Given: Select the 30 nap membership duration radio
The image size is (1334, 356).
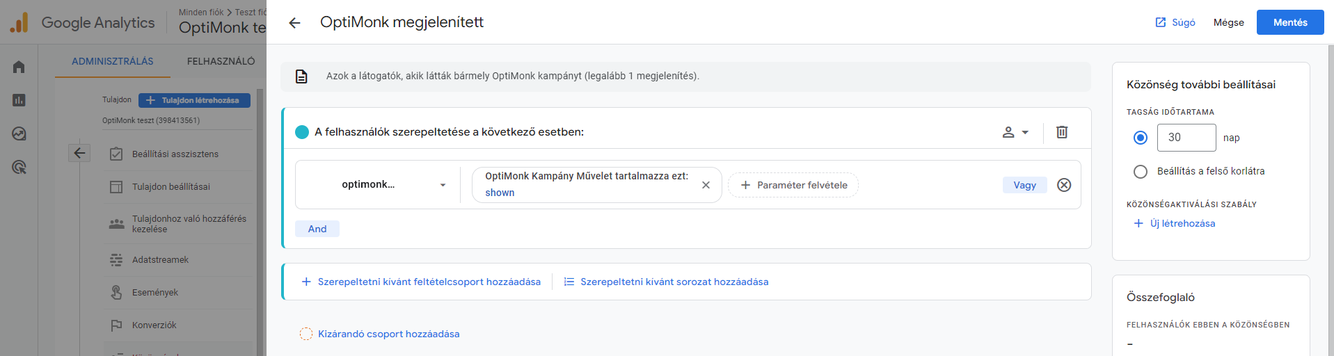Looking at the screenshot, I should pos(1141,138).
